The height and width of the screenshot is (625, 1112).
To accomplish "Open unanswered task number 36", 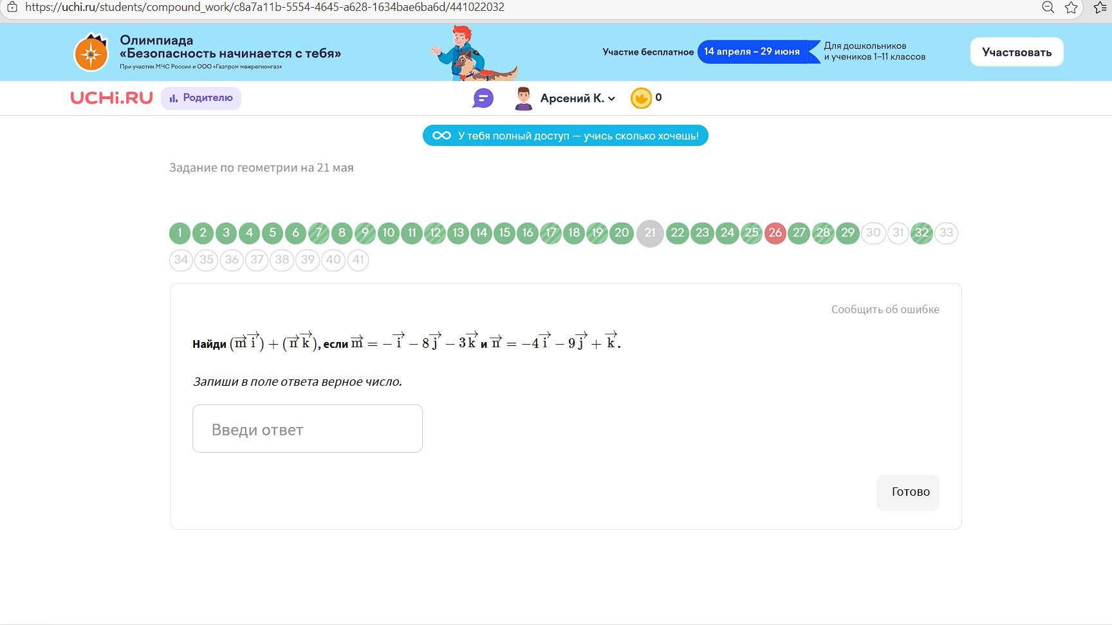I will click(x=232, y=260).
